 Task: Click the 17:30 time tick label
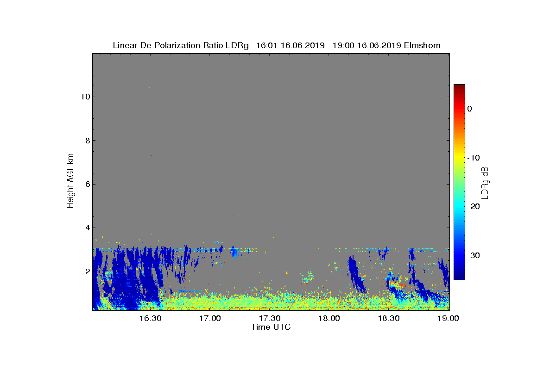[x=270, y=318]
